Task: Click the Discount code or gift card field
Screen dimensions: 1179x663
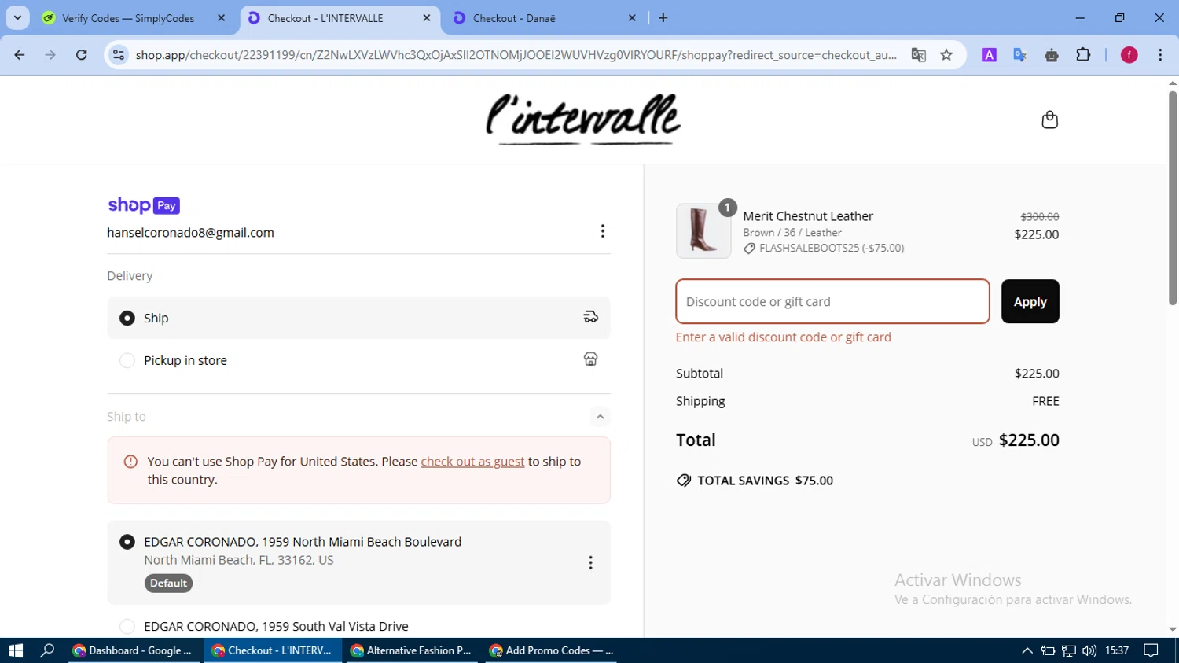Action: 832,301
